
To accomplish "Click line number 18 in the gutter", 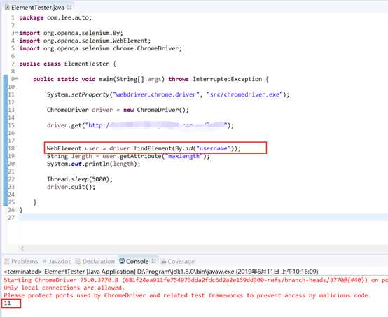I will (x=11, y=148).
